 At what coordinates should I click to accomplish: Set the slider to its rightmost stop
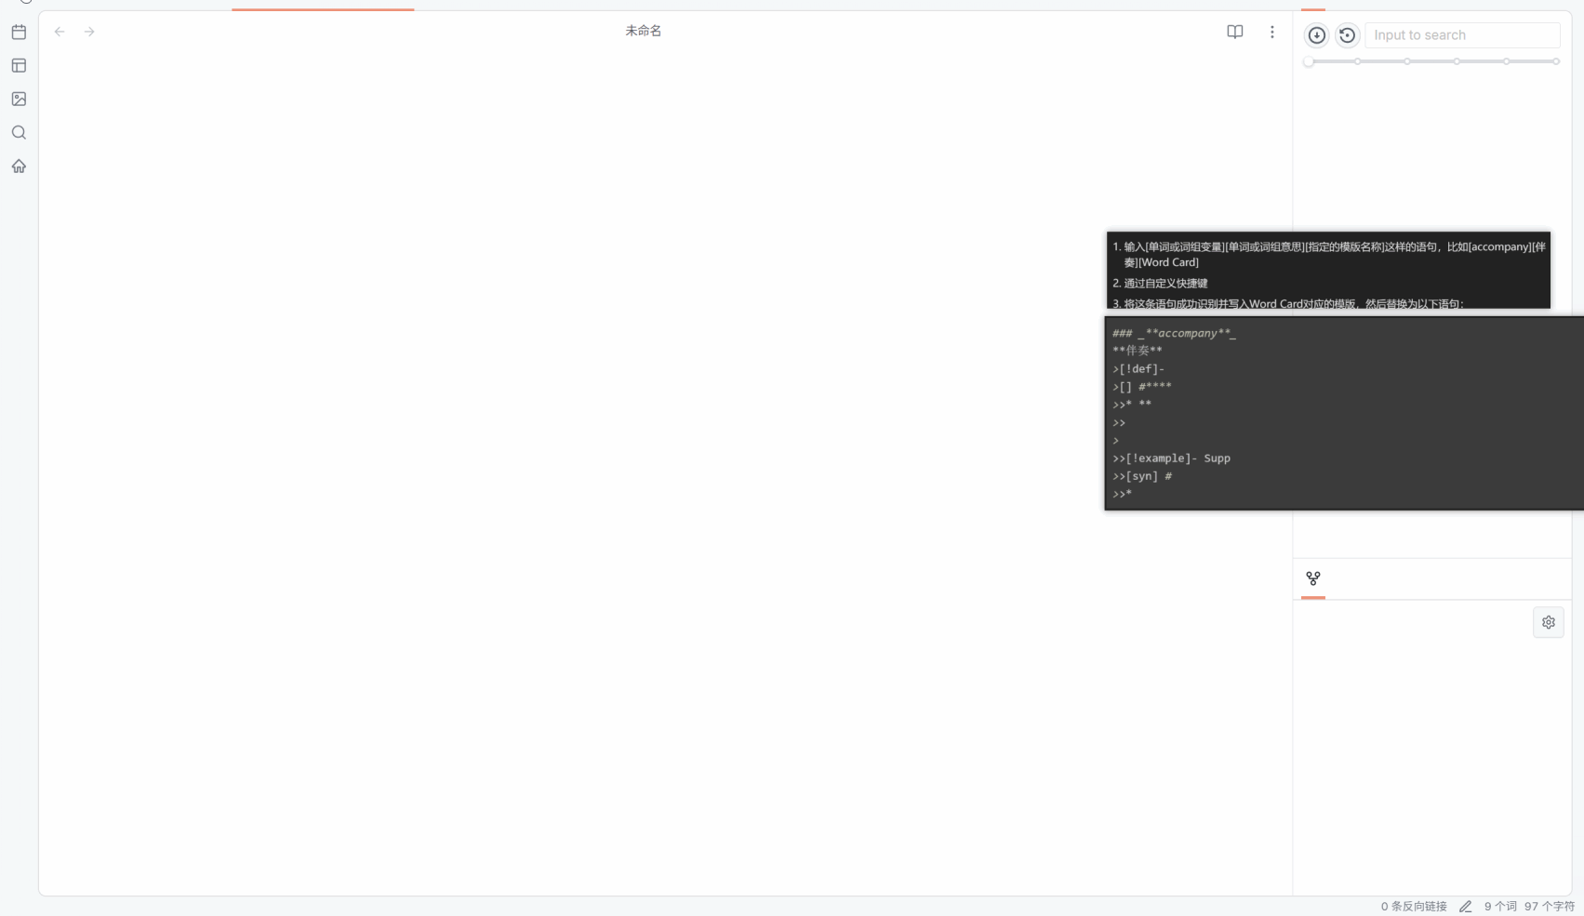(x=1555, y=61)
